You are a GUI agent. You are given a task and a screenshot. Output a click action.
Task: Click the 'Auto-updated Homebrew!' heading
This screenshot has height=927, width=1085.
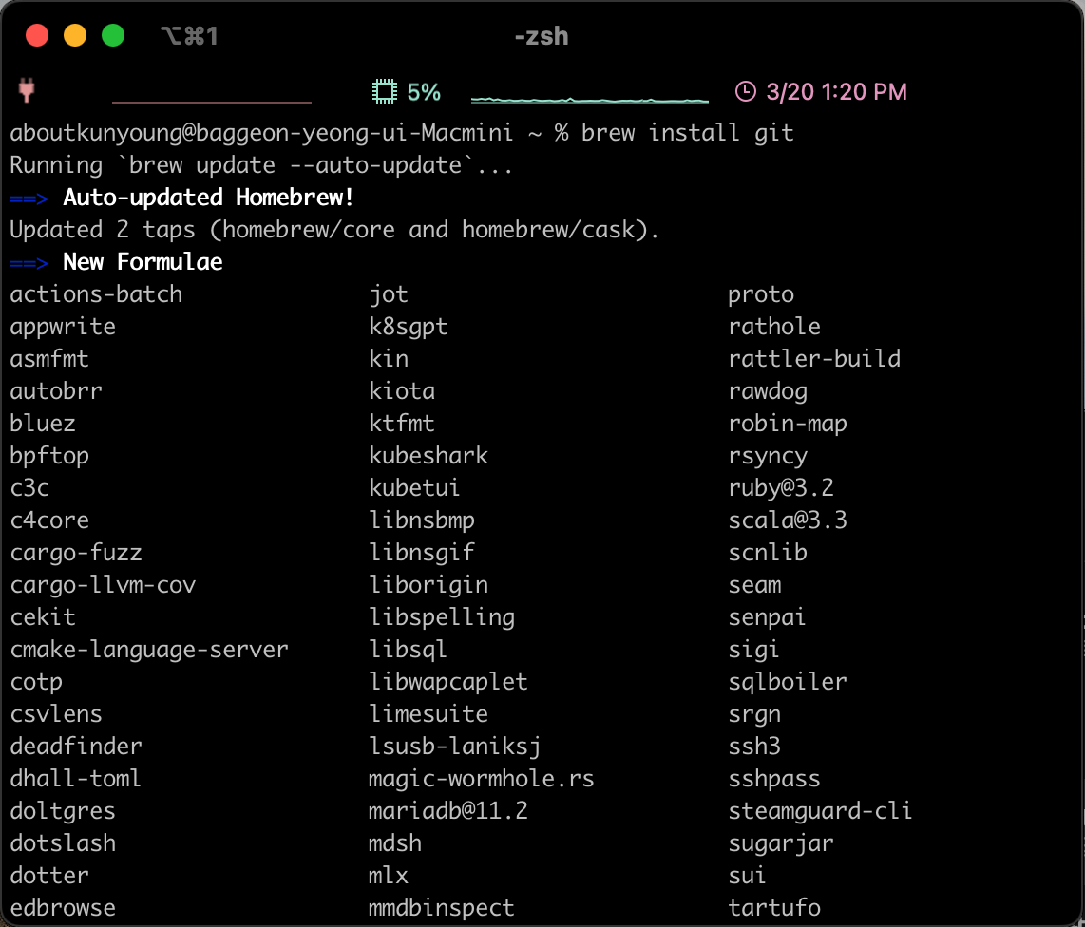coord(208,198)
